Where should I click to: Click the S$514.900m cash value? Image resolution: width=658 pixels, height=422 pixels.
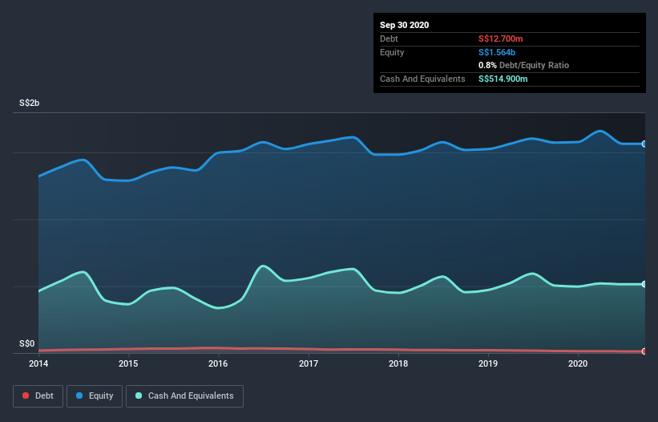point(503,79)
